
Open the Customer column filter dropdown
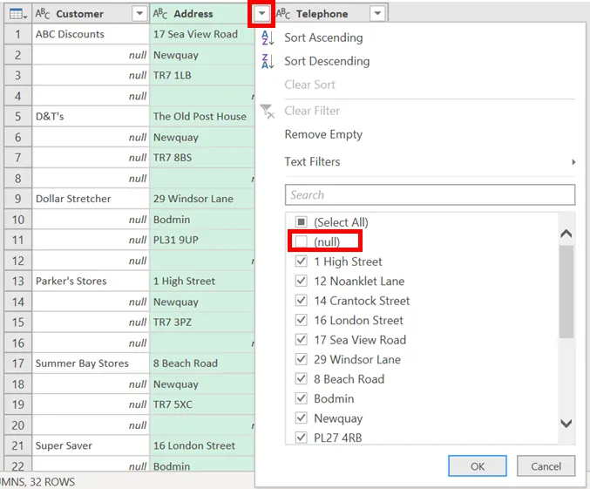tap(139, 14)
